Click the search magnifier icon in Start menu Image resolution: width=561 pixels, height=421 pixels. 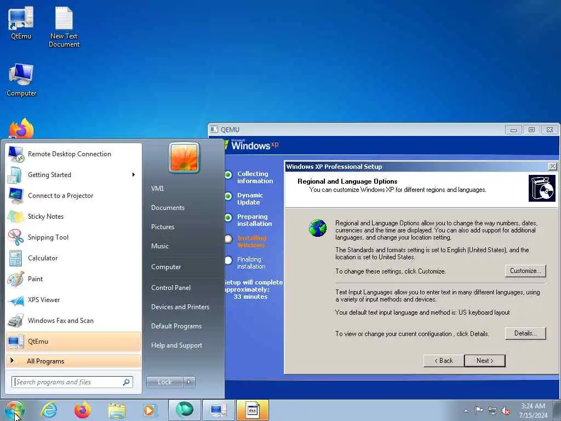pos(127,382)
